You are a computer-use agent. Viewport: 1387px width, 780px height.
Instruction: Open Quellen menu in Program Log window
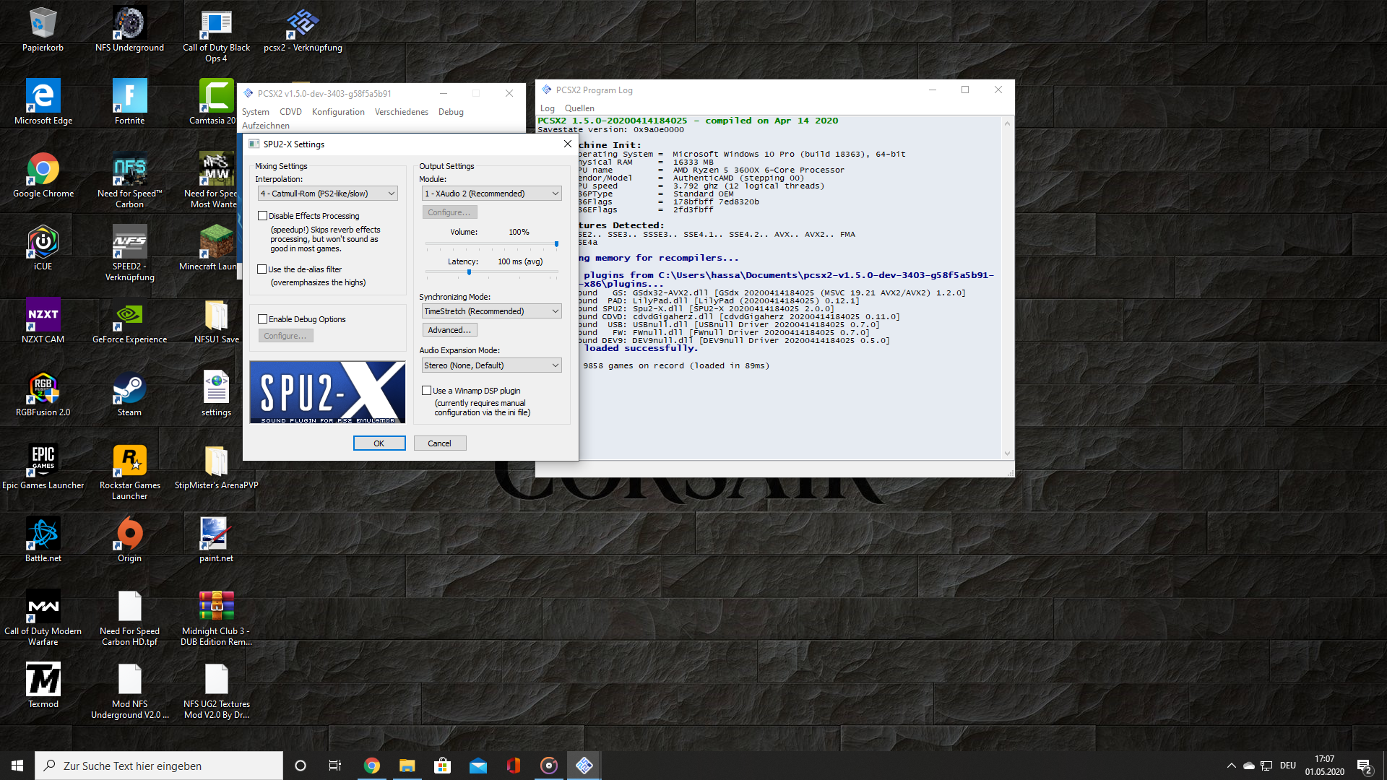[579, 108]
